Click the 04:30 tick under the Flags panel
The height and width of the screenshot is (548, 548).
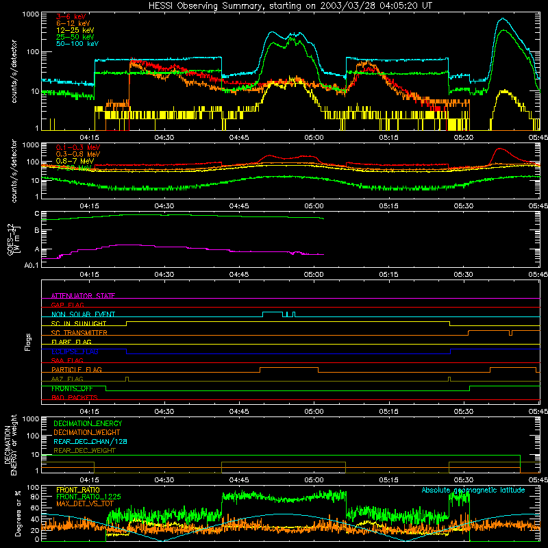[x=164, y=412]
